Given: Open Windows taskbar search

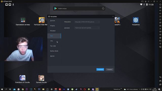Looking at the screenshot, I should click(x=6, y=89).
